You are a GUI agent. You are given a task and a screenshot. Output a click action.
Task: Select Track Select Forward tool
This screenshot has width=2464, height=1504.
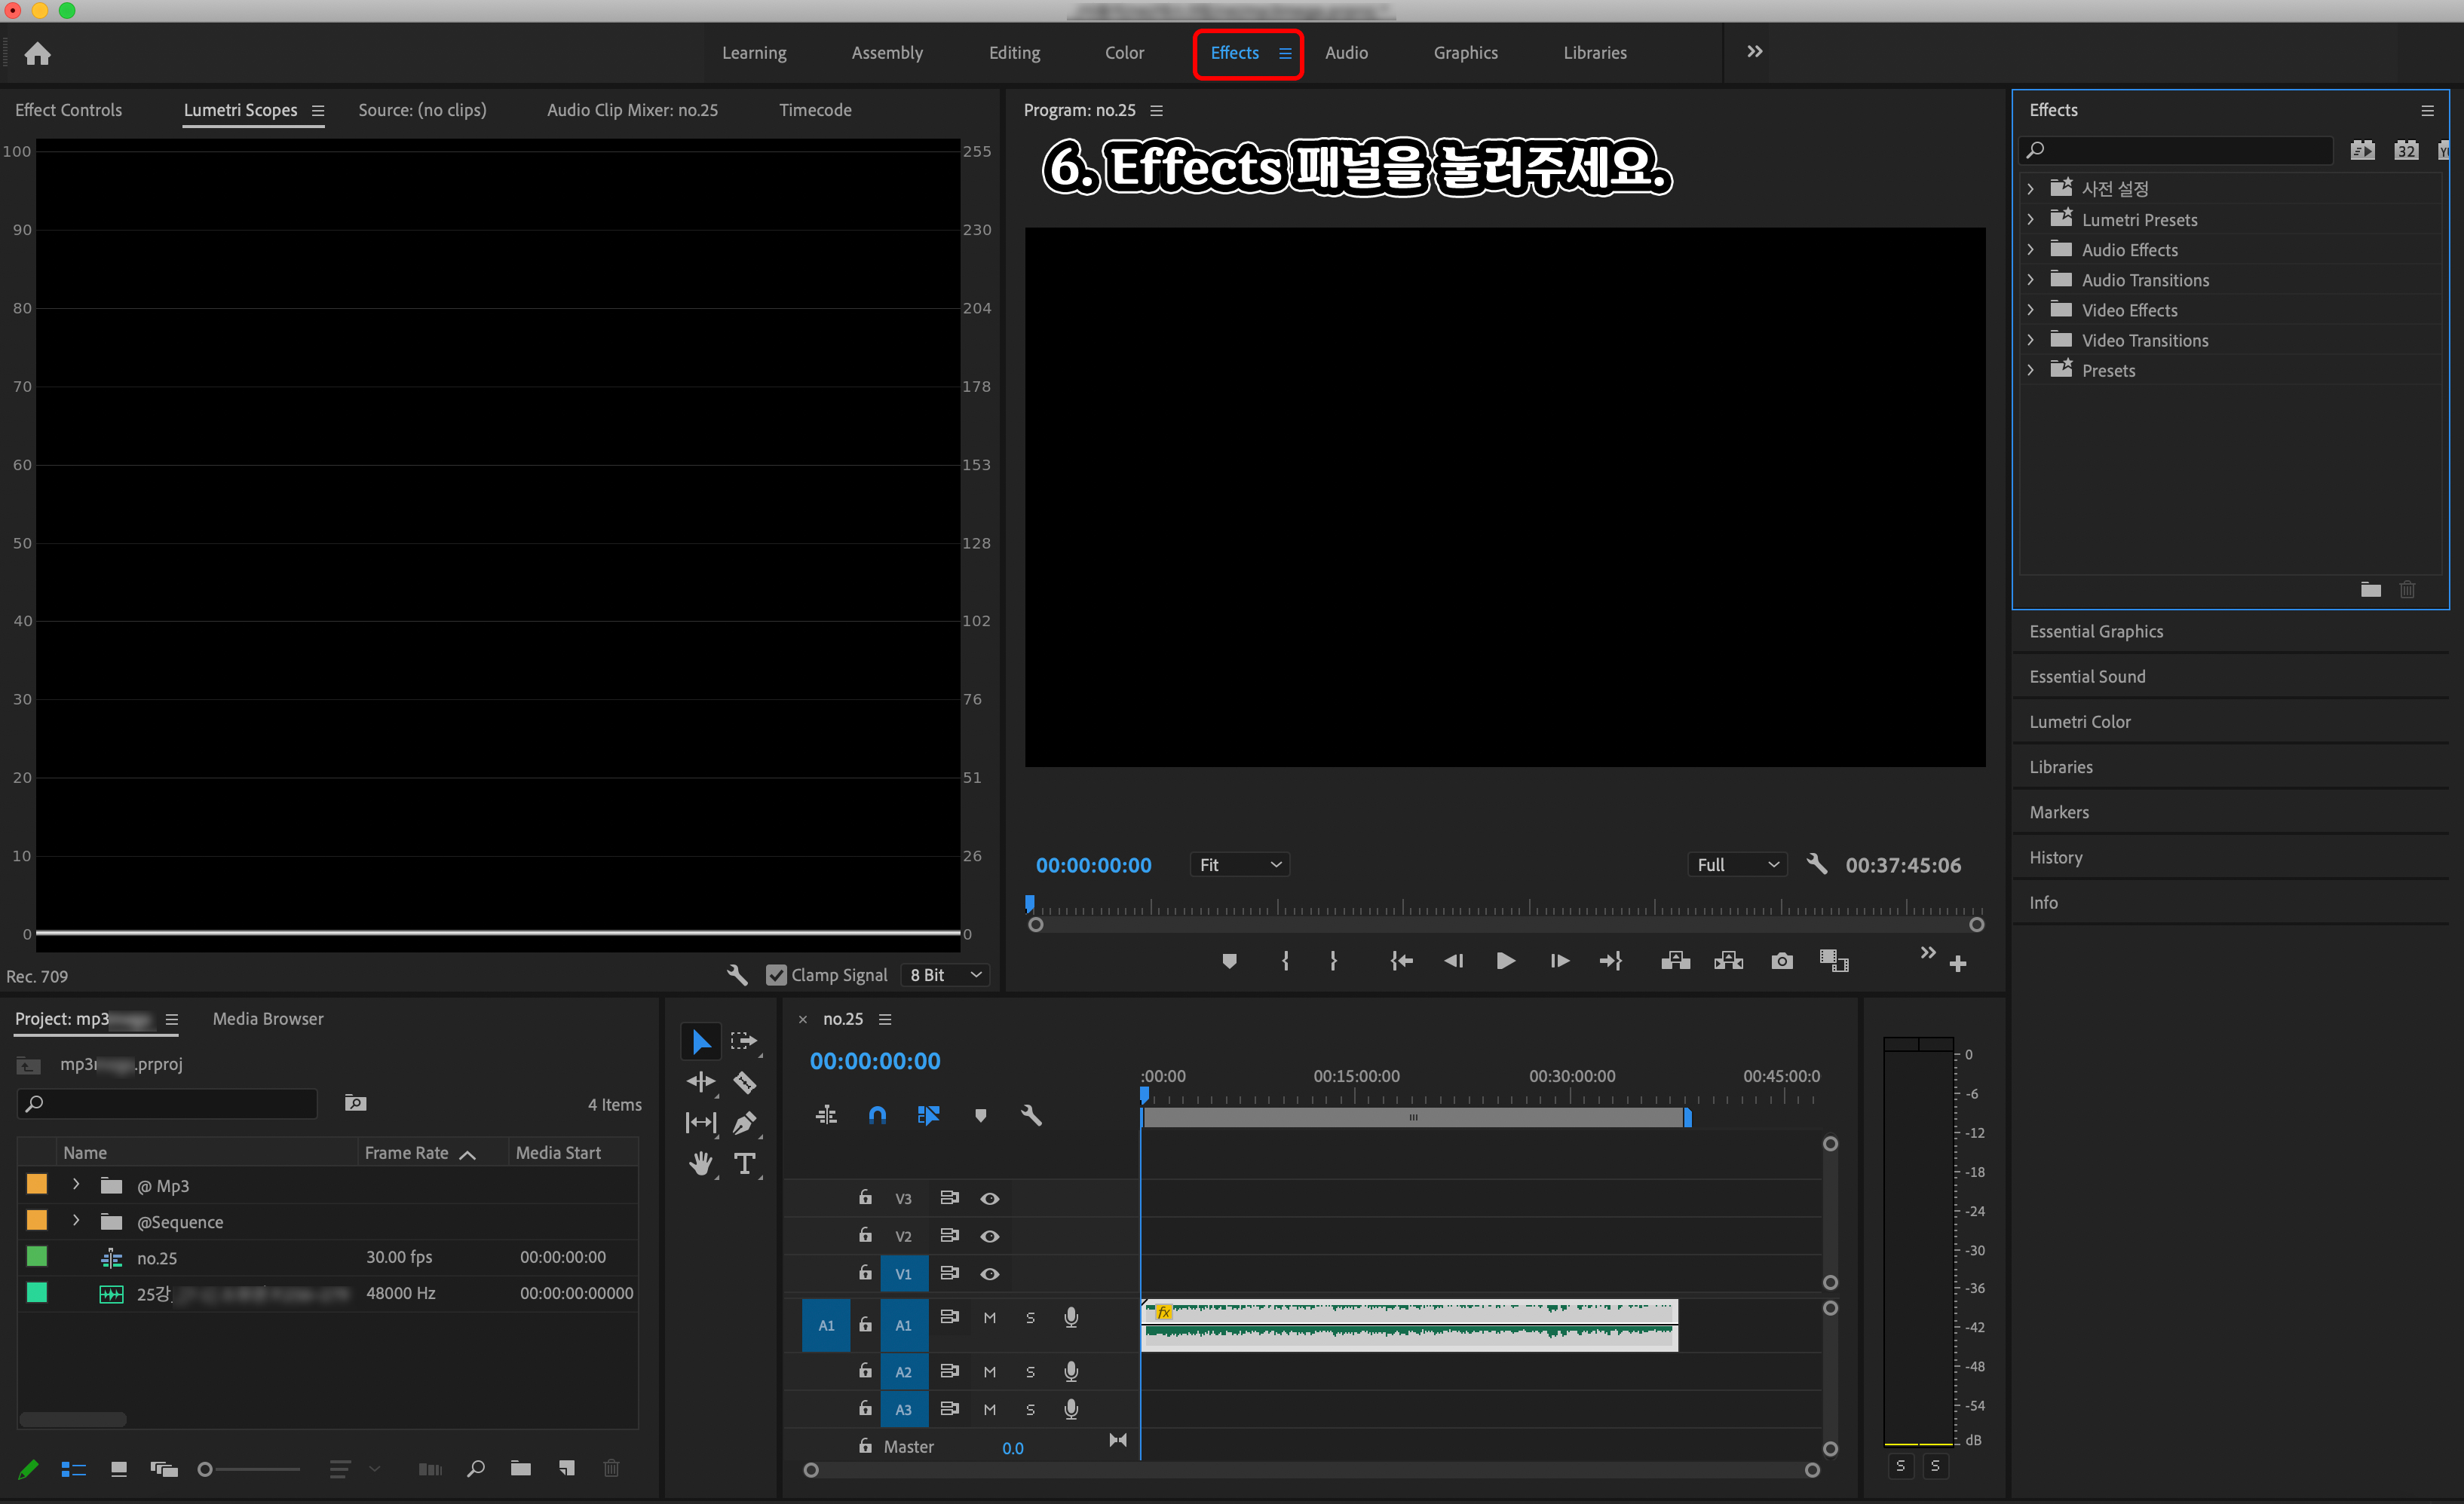coord(743,1041)
